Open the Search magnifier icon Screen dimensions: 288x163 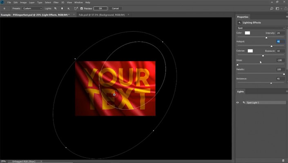coord(272,9)
